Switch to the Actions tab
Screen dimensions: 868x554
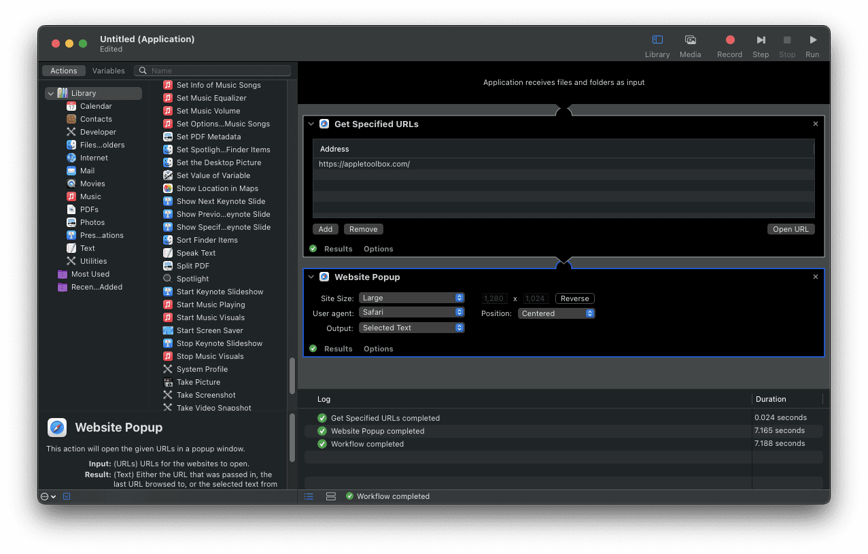click(x=64, y=71)
